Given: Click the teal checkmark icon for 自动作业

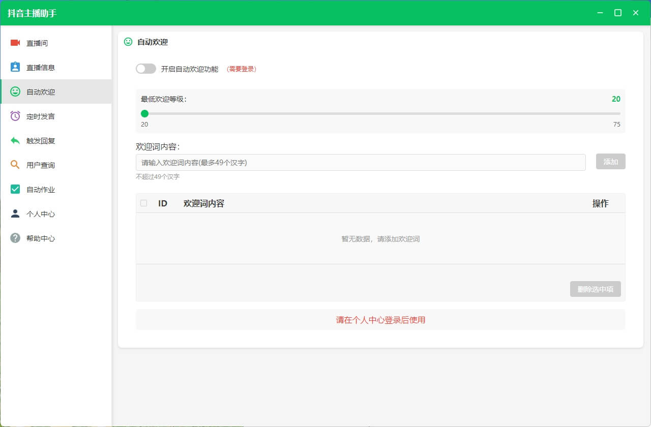Looking at the screenshot, I should 15,189.
